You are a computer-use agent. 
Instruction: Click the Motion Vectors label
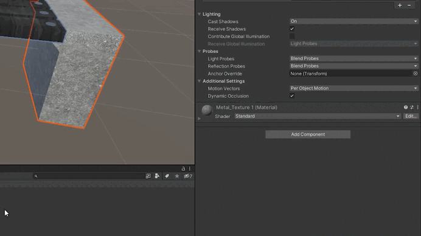coord(224,88)
